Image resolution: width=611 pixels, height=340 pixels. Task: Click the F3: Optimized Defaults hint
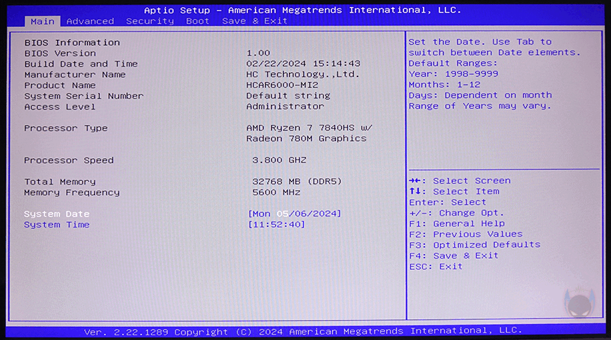point(475,245)
